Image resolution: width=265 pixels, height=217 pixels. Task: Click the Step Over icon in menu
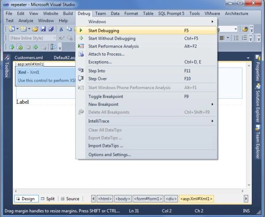[x=81, y=79]
